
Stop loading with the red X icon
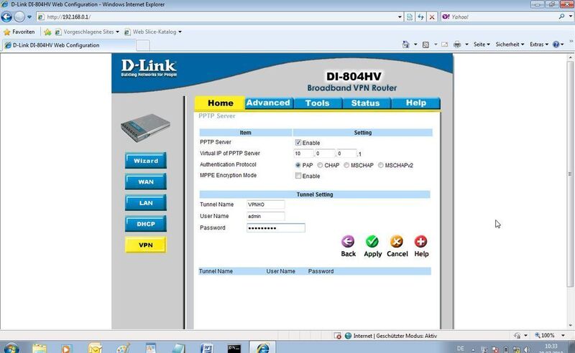432,17
